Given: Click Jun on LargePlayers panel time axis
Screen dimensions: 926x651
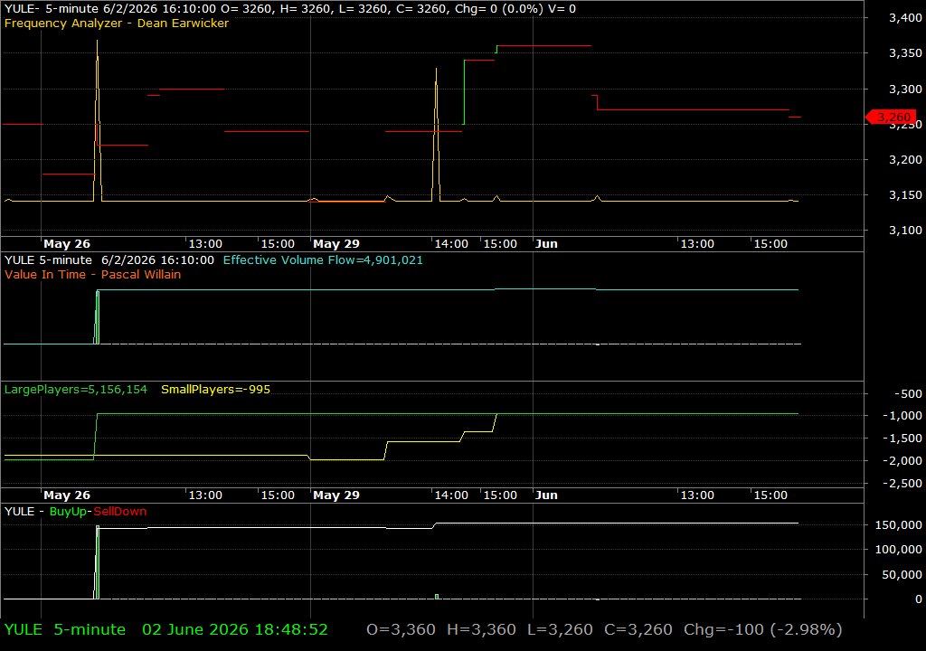Looking at the screenshot, I should click(x=546, y=495).
